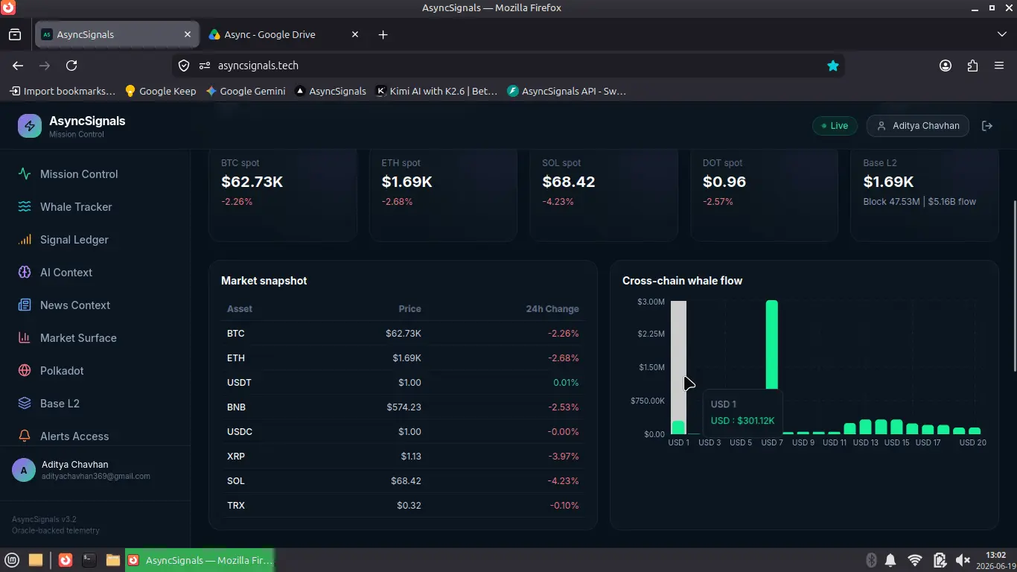Open the Firefox View button

point(15,34)
